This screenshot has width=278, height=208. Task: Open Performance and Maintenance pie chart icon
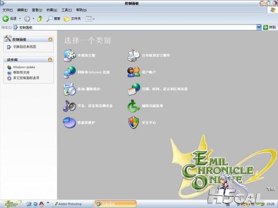(x=69, y=123)
